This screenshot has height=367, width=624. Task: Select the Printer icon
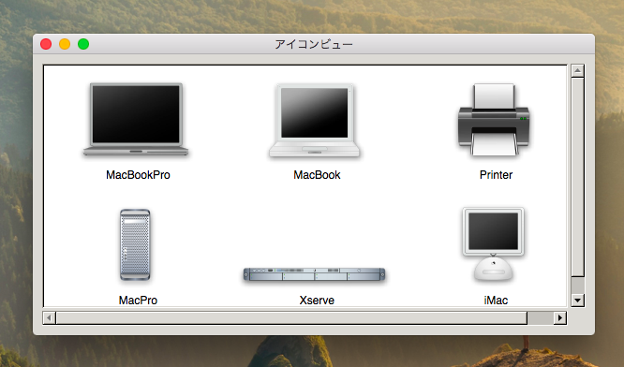(x=494, y=120)
